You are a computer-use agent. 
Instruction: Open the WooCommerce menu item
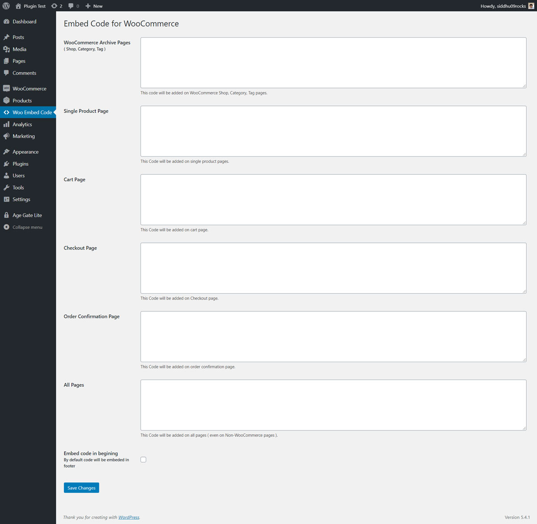pos(28,89)
